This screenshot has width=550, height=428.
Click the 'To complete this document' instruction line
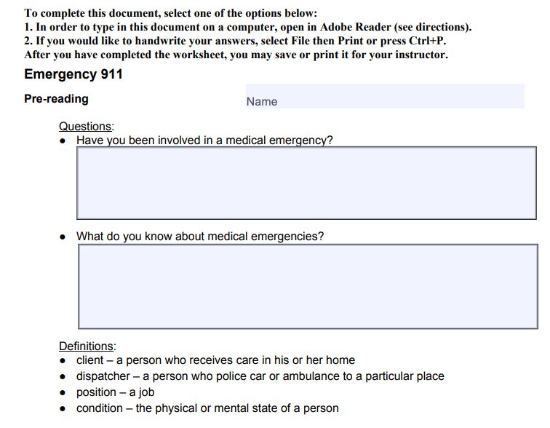pyautogui.click(x=171, y=13)
